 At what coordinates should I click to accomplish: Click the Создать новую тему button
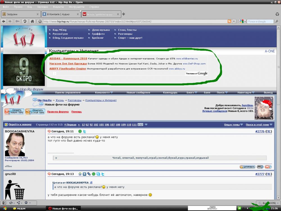[14, 111]
